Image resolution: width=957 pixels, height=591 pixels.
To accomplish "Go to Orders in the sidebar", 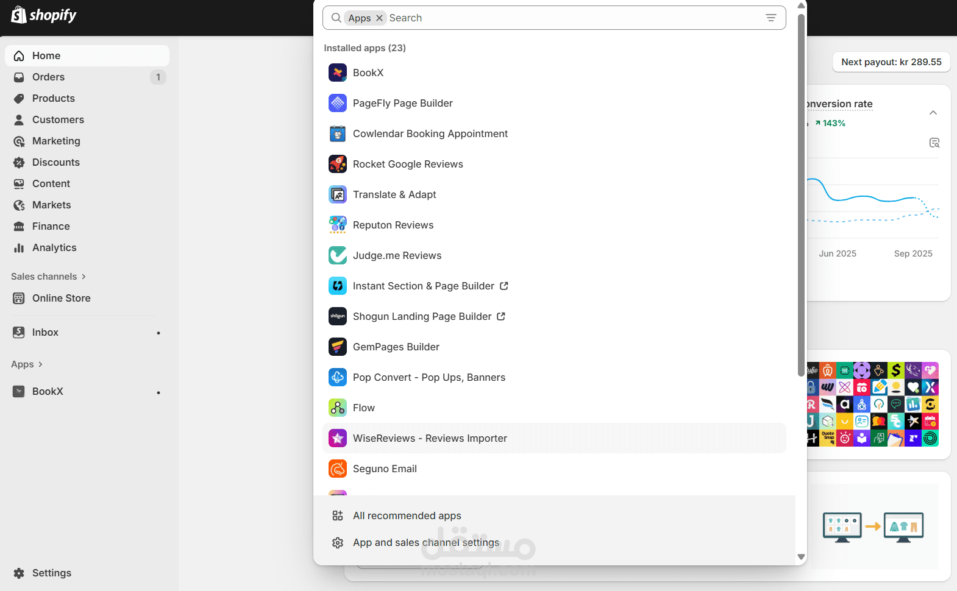I will click(x=49, y=77).
